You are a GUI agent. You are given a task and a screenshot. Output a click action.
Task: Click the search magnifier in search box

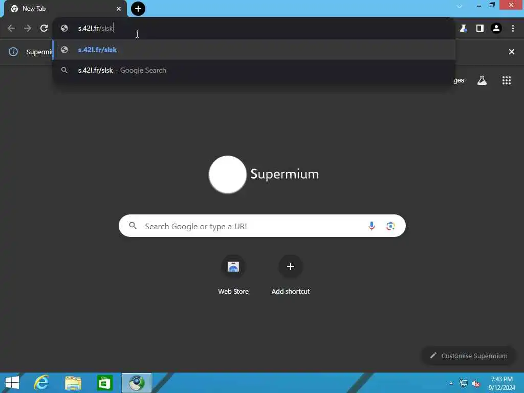(x=133, y=226)
